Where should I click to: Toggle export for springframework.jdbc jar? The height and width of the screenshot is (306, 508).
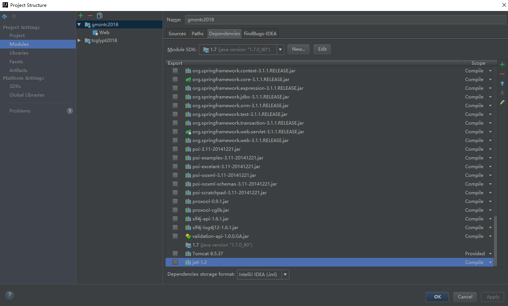(x=175, y=97)
